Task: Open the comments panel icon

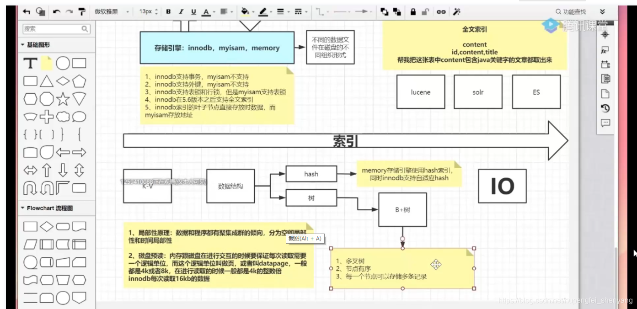Action: click(605, 122)
